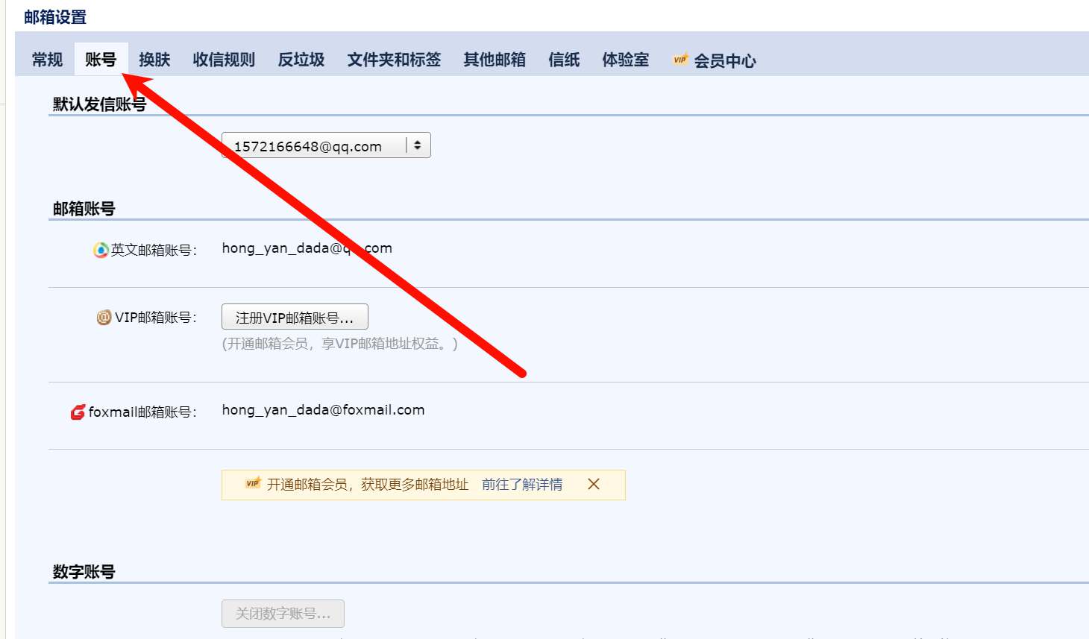Open the 体验室 tab

(x=625, y=60)
